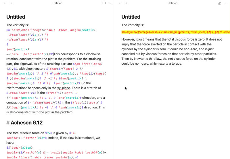Screen dimensions: 230x159
Task: Click the left pane header title Untitled
Action: (x=57, y=3)
